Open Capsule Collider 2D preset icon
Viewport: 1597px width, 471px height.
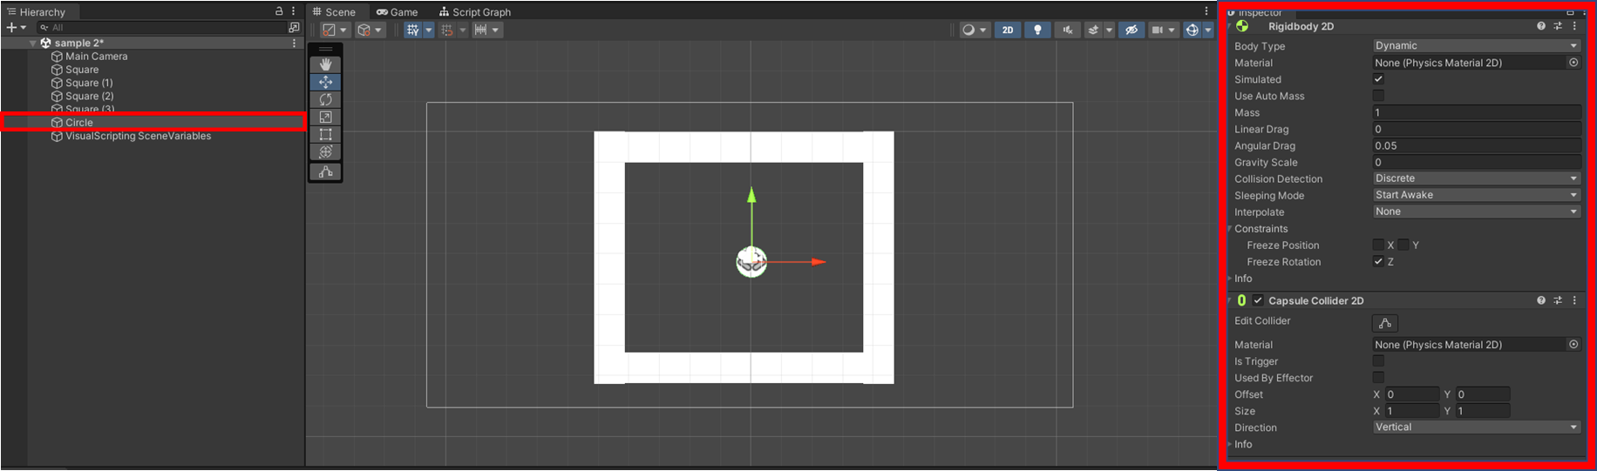(x=1558, y=300)
